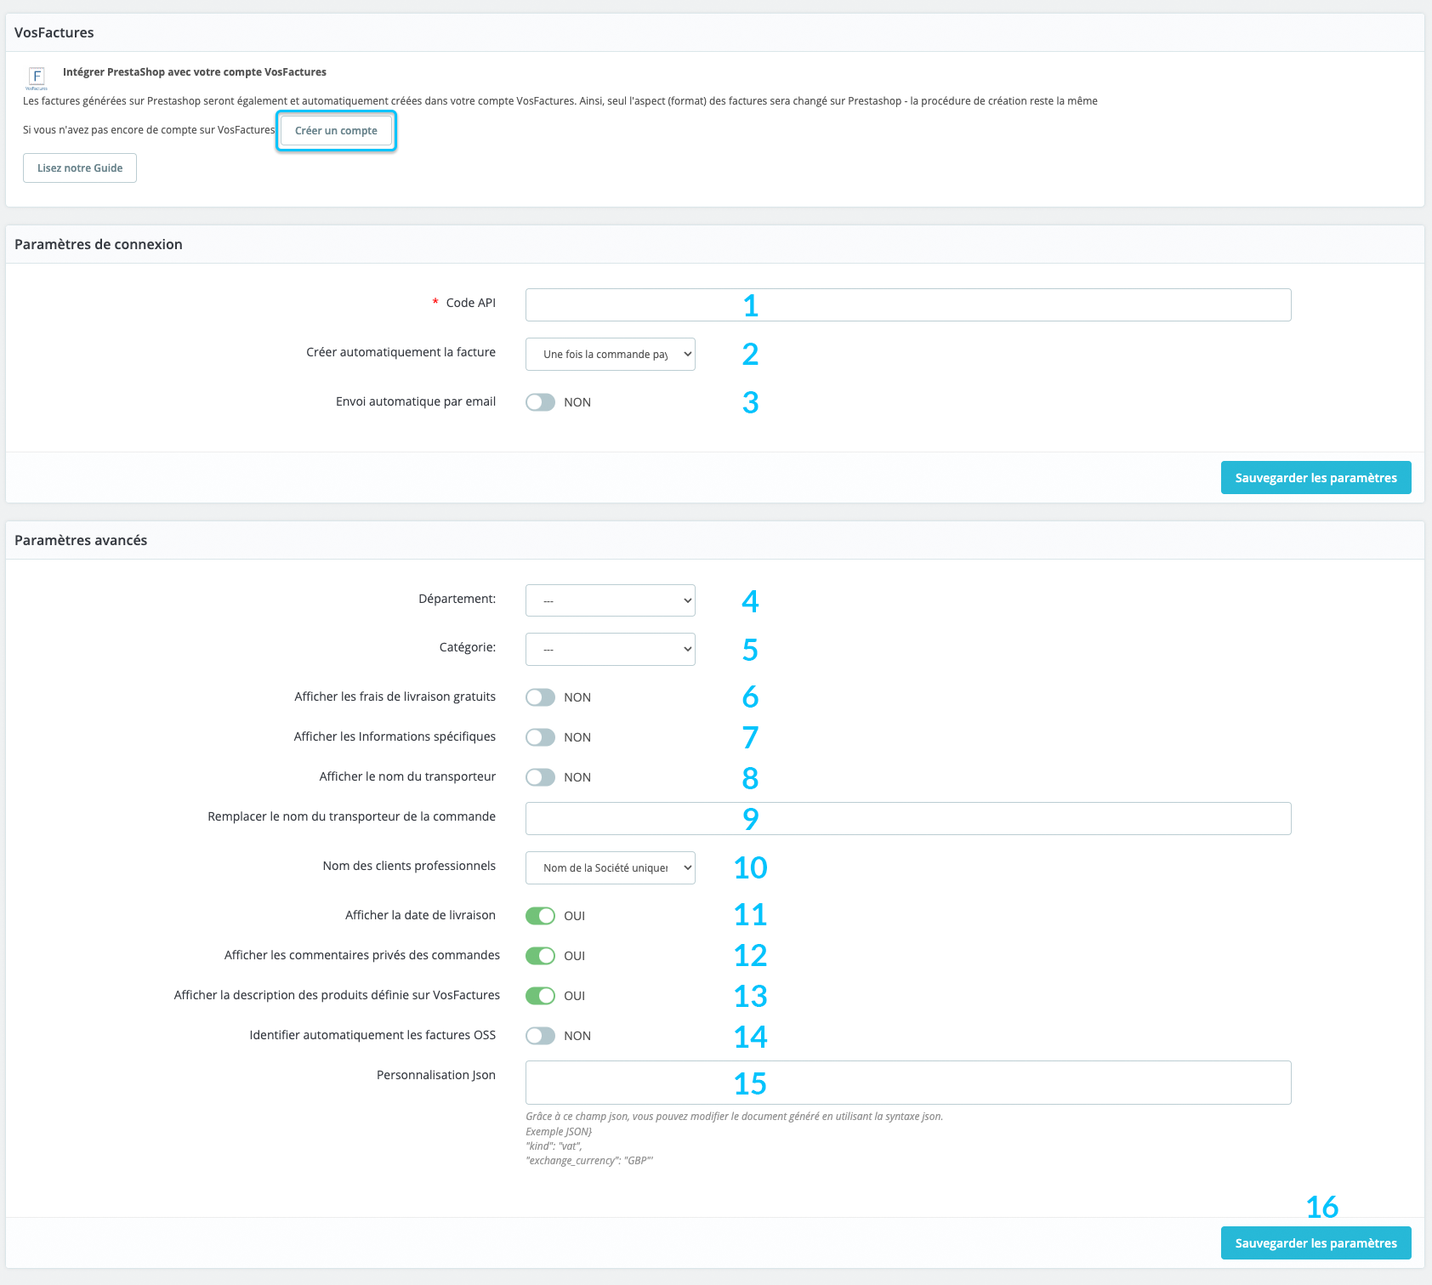Click the Département label
1432x1285 pixels.
[457, 599]
